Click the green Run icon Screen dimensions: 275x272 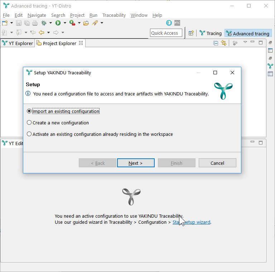coord(58,23)
